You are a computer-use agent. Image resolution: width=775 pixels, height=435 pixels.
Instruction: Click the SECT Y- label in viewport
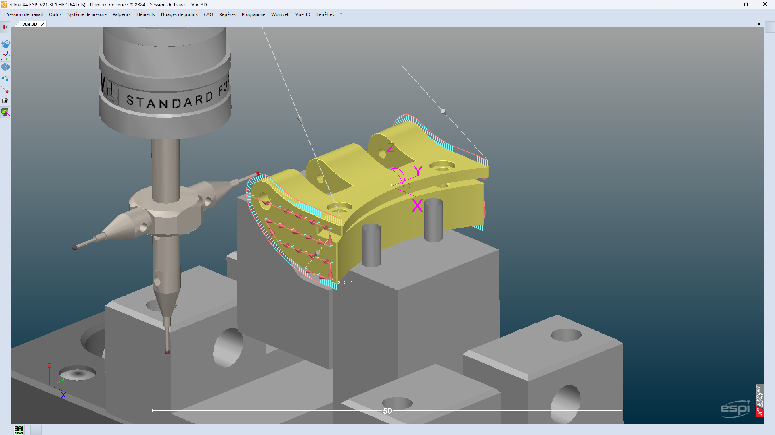(346, 282)
